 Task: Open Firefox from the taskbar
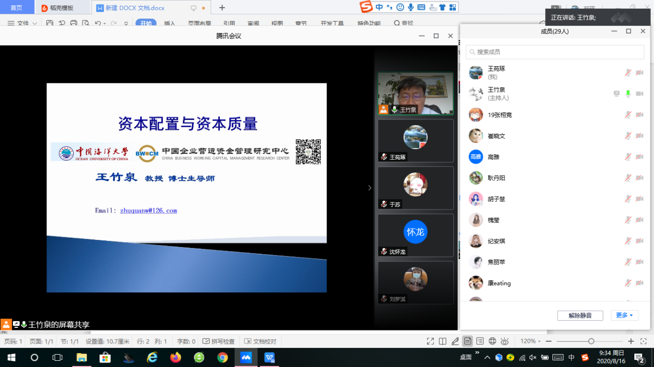click(x=175, y=358)
